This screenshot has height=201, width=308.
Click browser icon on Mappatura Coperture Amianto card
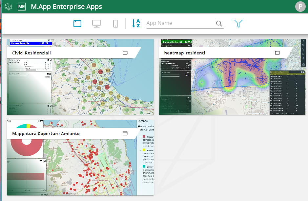tap(125, 133)
